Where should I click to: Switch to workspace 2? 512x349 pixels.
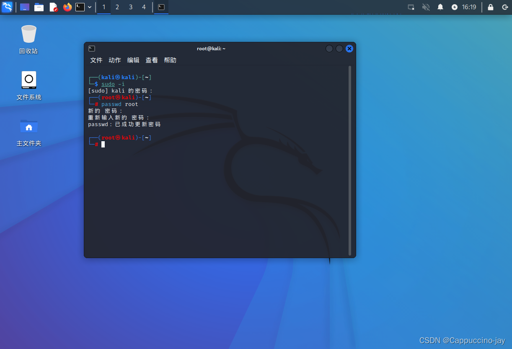click(x=117, y=7)
